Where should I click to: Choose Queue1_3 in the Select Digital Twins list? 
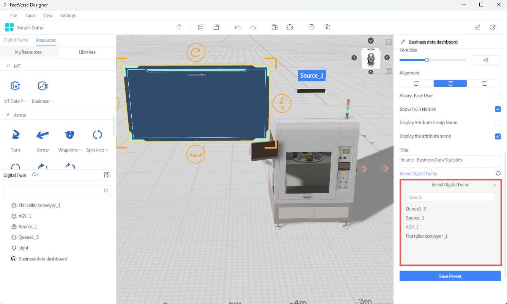(x=416, y=209)
